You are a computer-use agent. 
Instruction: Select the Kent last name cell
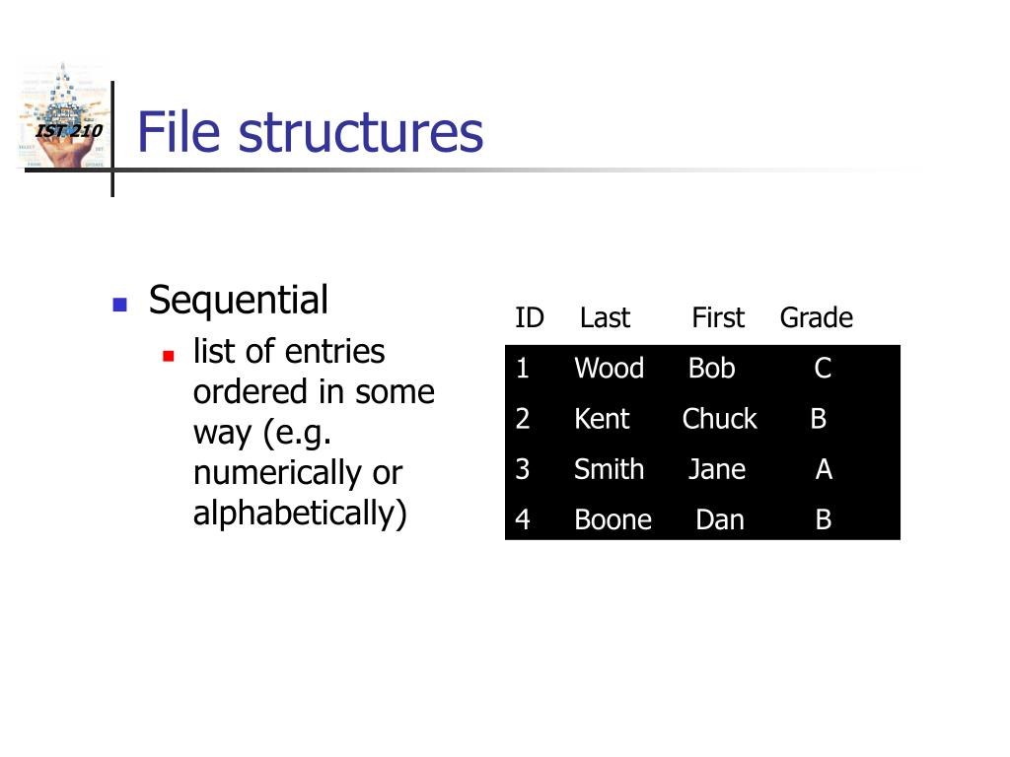tap(601, 419)
